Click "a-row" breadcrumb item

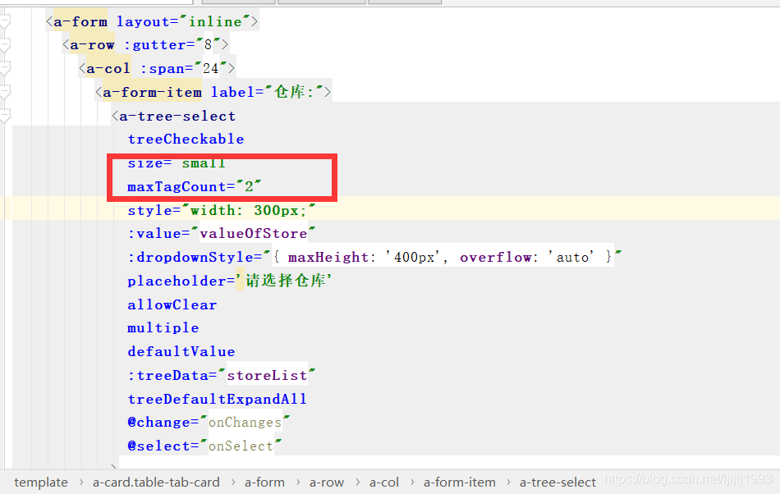[327, 482]
